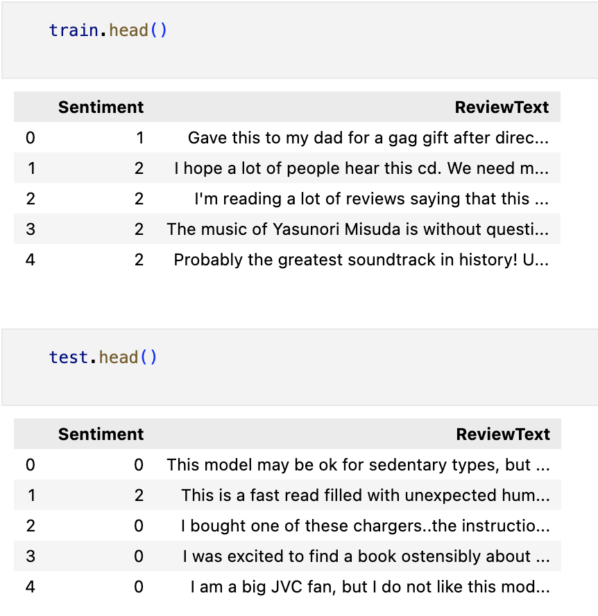Click Sentiment value 1 in first train row
This screenshot has height=616, width=598.
(139, 138)
